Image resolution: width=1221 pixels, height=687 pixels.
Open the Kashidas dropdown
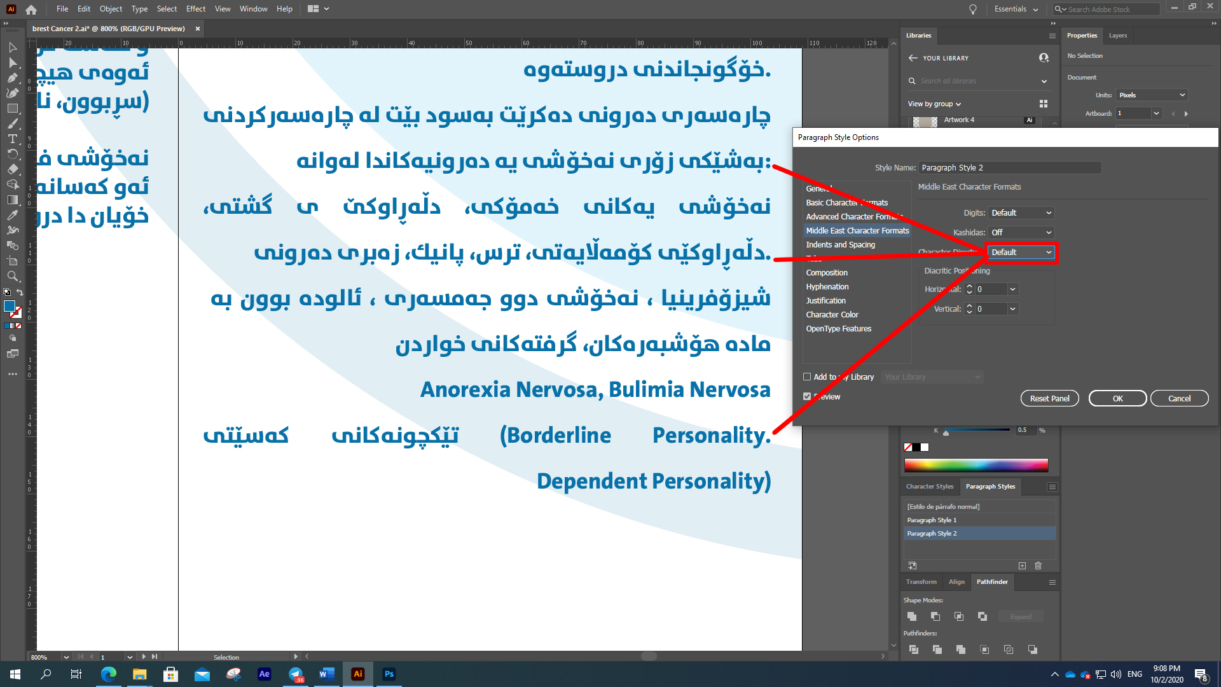click(x=1021, y=232)
